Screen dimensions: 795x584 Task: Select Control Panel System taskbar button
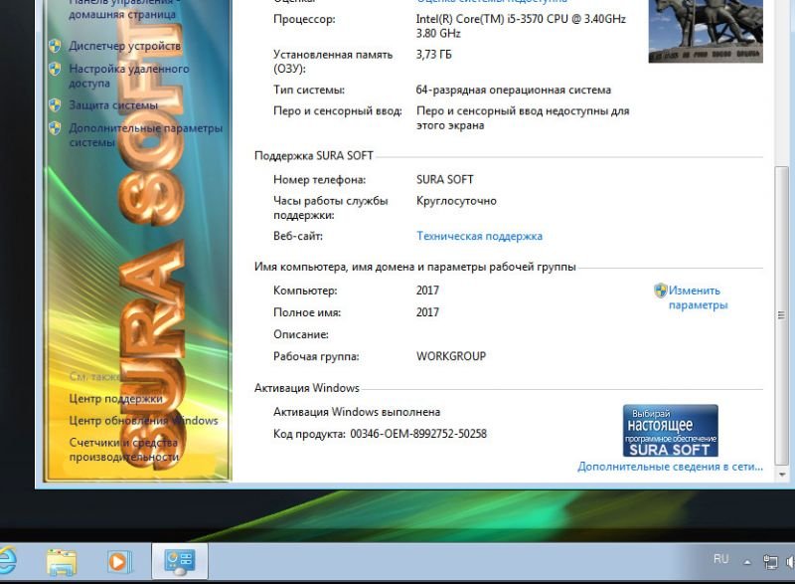180,562
